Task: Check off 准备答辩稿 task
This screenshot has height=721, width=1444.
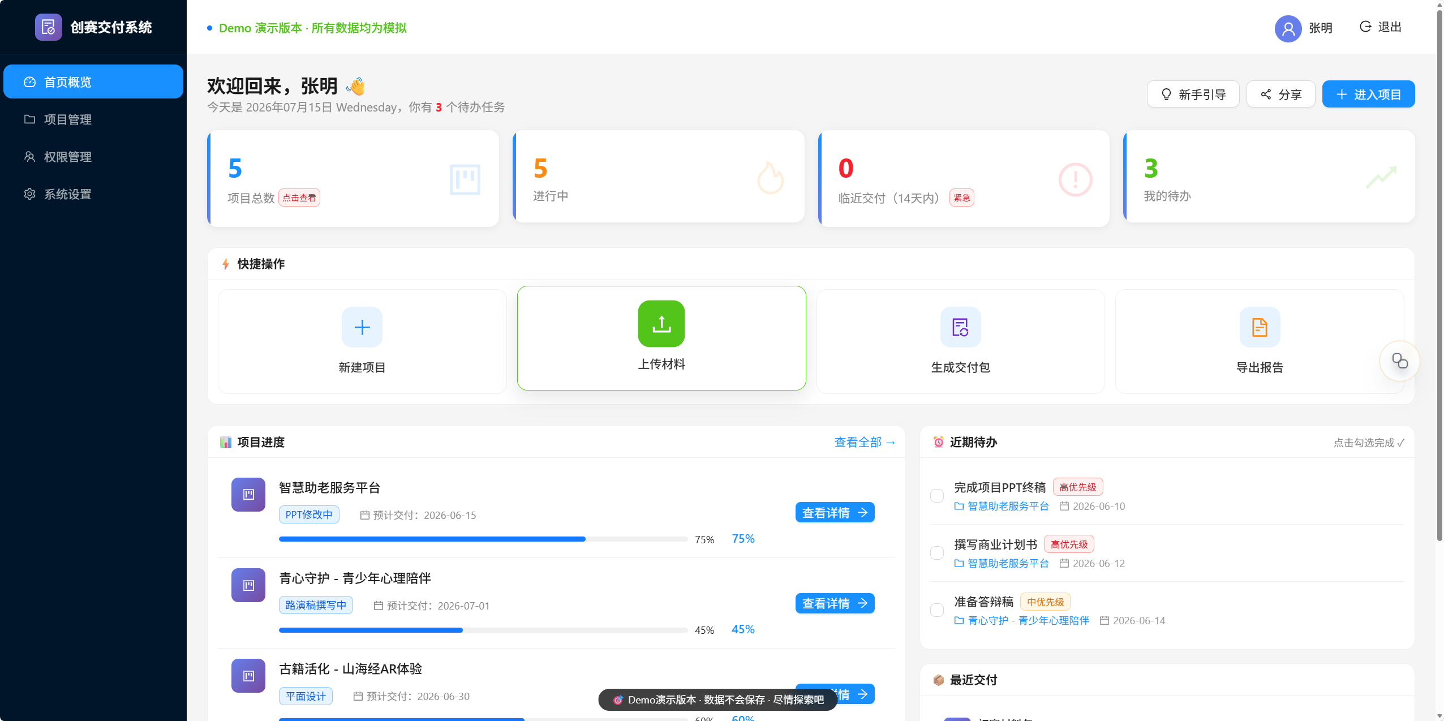Action: coord(937,610)
